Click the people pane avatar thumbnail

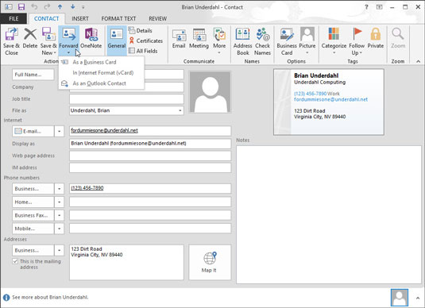click(x=400, y=298)
